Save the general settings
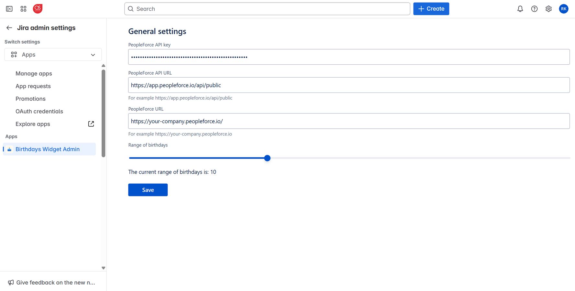Viewport: 575px width, 291px height. pyautogui.click(x=148, y=190)
